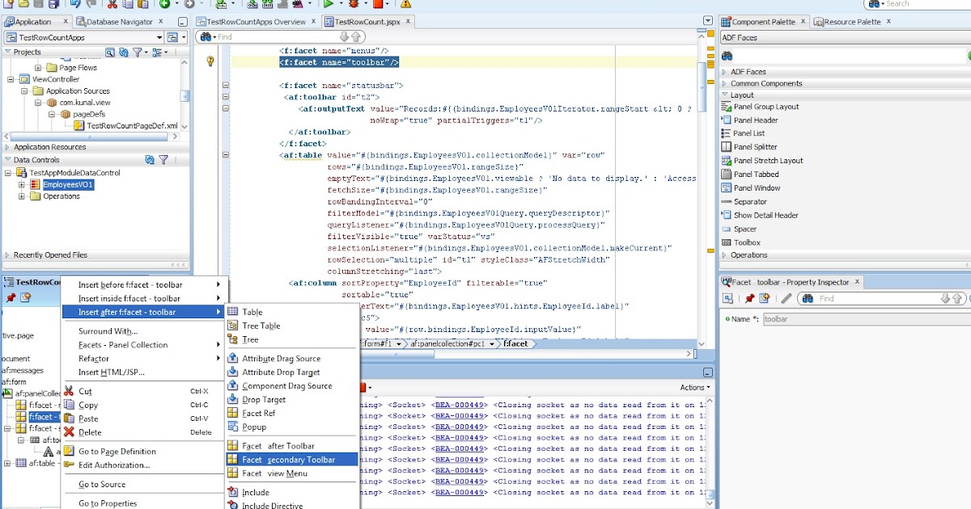
Task: Select the Panel Group Layout component
Action: coord(764,106)
